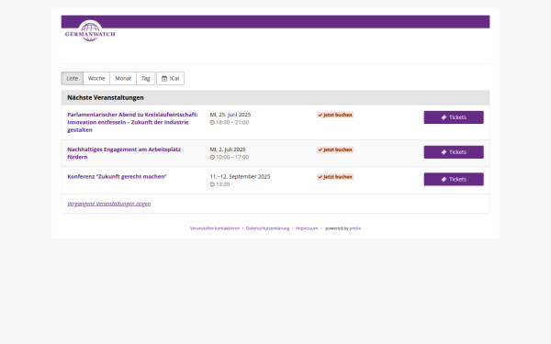Click the date Mi, 25. Juni 2025

coord(231,115)
